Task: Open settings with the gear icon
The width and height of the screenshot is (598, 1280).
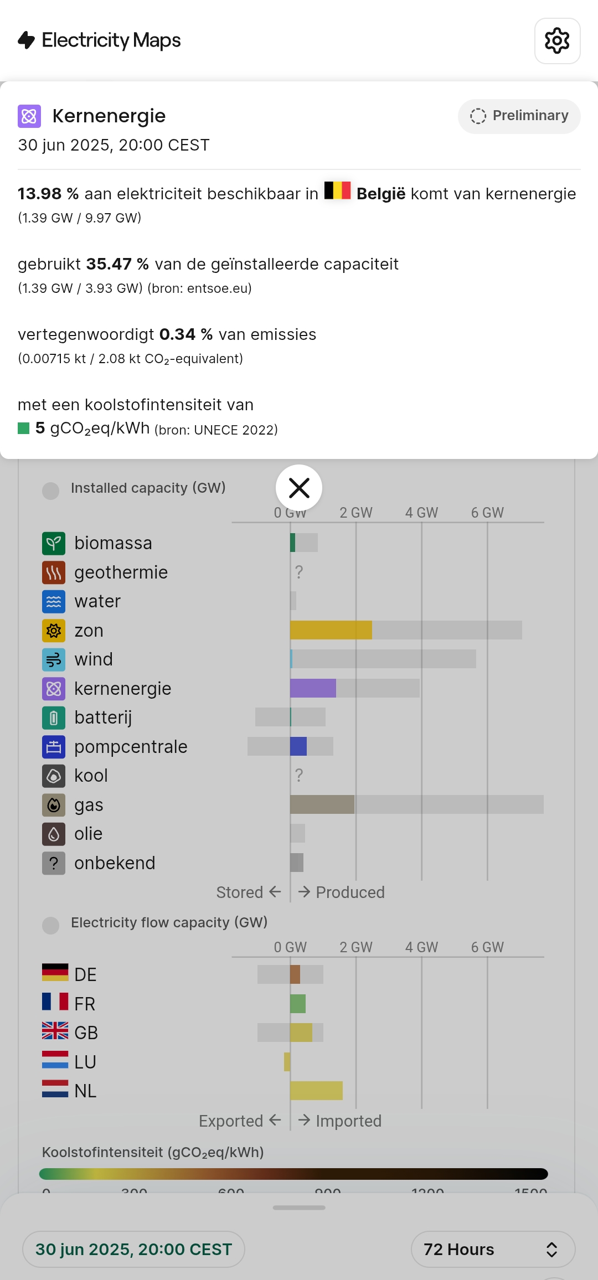Action: click(x=557, y=41)
